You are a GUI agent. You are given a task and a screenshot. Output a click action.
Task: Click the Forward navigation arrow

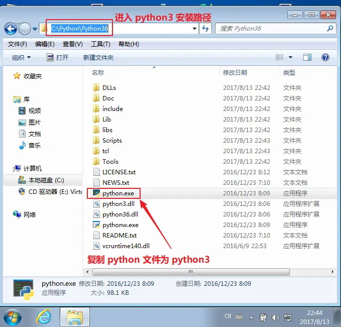click(25, 29)
